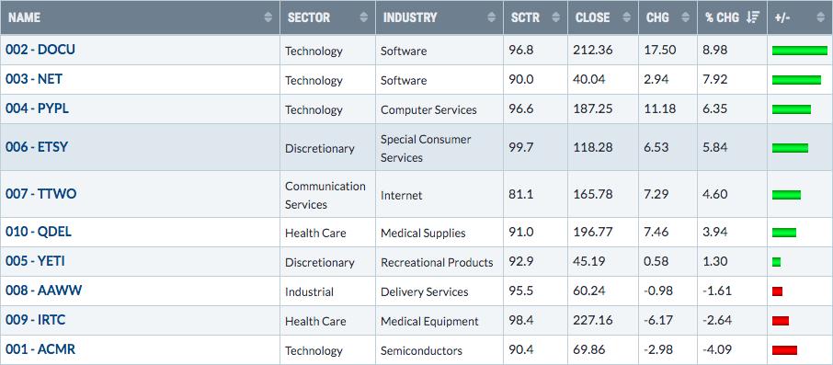Image resolution: width=833 pixels, height=365 pixels.
Task: Open the 001 - ACMR symbol link
Action: pyautogui.click(x=40, y=349)
